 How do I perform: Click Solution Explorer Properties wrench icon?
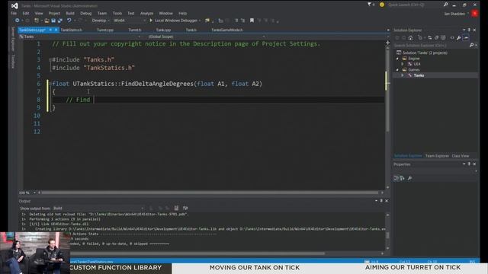459,37
